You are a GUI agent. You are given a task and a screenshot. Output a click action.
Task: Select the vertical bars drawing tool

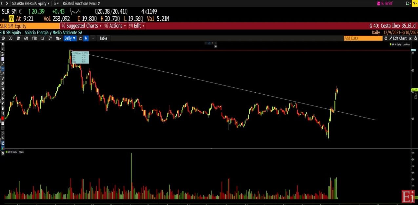tap(3, 59)
